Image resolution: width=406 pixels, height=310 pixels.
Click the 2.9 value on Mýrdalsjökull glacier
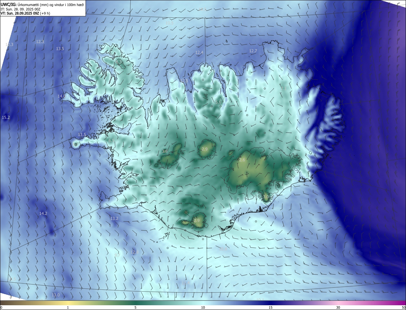tap(197, 220)
